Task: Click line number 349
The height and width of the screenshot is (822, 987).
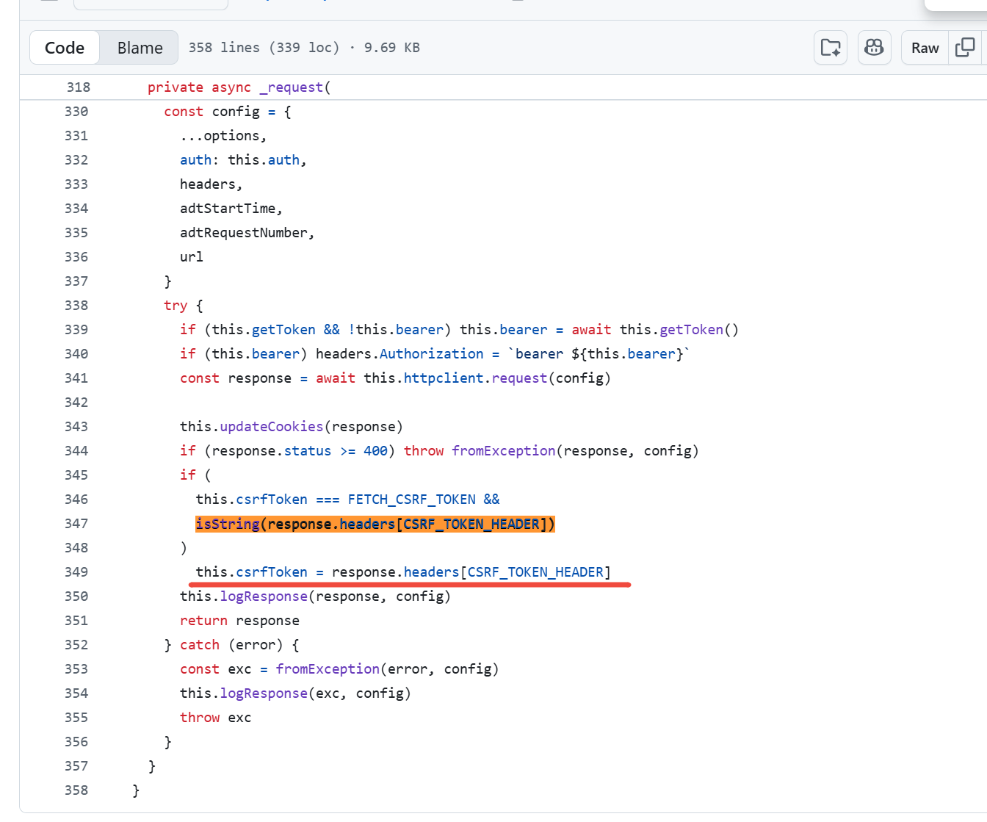Action: pyautogui.click(x=76, y=572)
